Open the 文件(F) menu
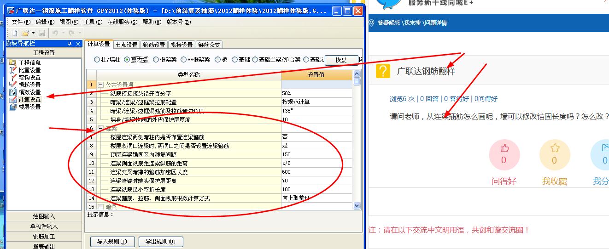This screenshot has height=249, width=609. (x=21, y=22)
